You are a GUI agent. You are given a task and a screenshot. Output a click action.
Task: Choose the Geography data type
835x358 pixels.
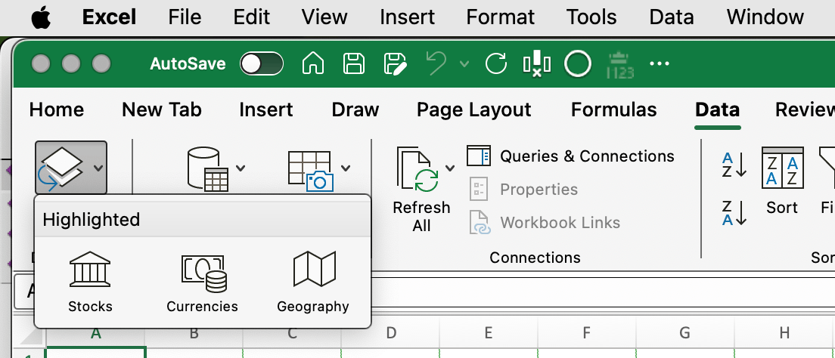[313, 282]
